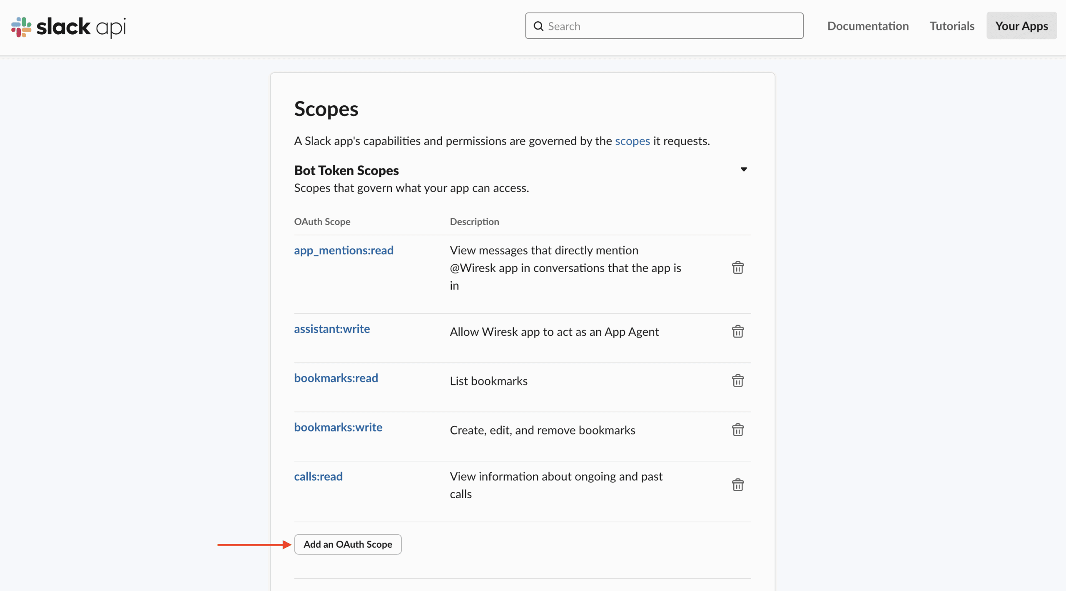Image resolution: width=1066 pixels, height=591 pixels.
Task: Open the calls:read scope link
Action: point(318,476)
